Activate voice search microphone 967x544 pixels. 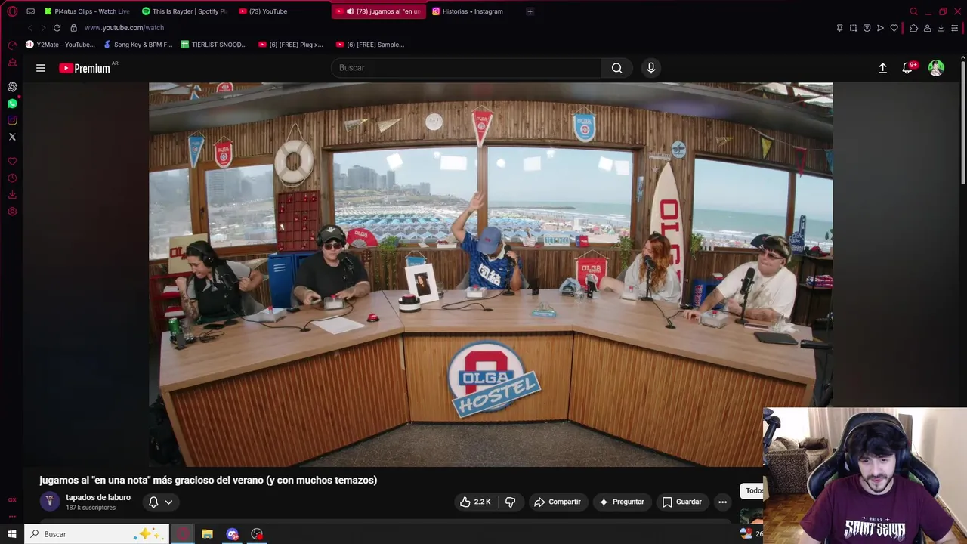click(651, 68)
